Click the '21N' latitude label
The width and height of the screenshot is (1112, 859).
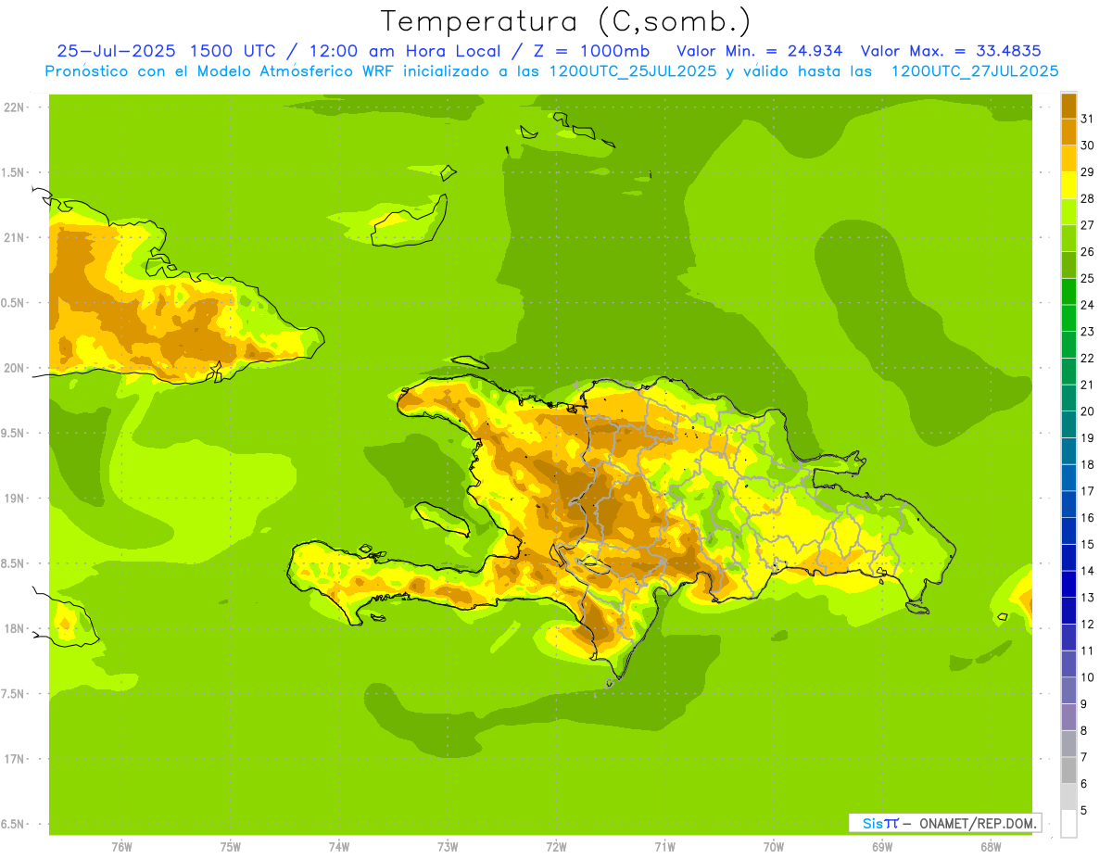pyautogui.click(x=14, y=237)
